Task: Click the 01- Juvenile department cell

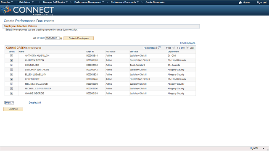Action: 174,65
